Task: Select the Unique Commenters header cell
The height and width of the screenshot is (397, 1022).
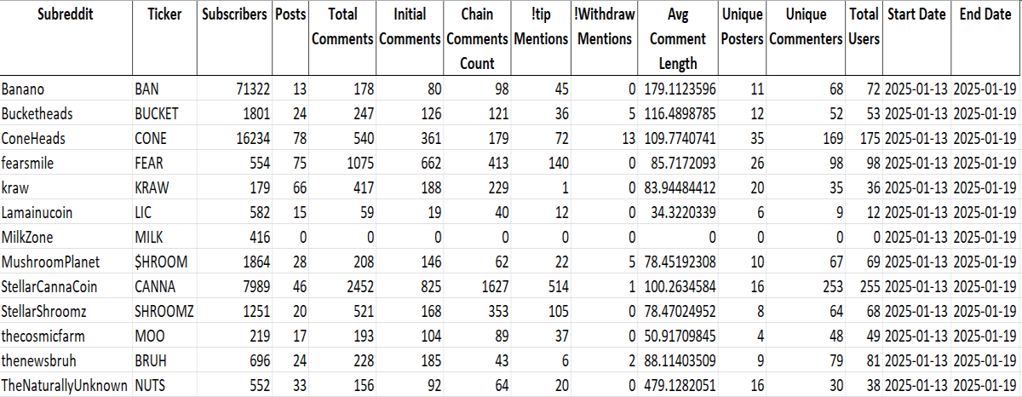Action: tap(807, 38)
